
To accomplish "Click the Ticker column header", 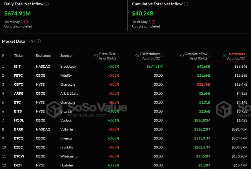I will click(x=19, y=56).
